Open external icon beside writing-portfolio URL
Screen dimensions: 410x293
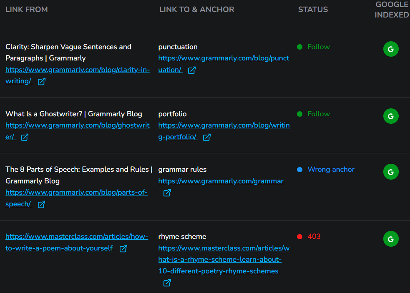[x=207, y=137]
